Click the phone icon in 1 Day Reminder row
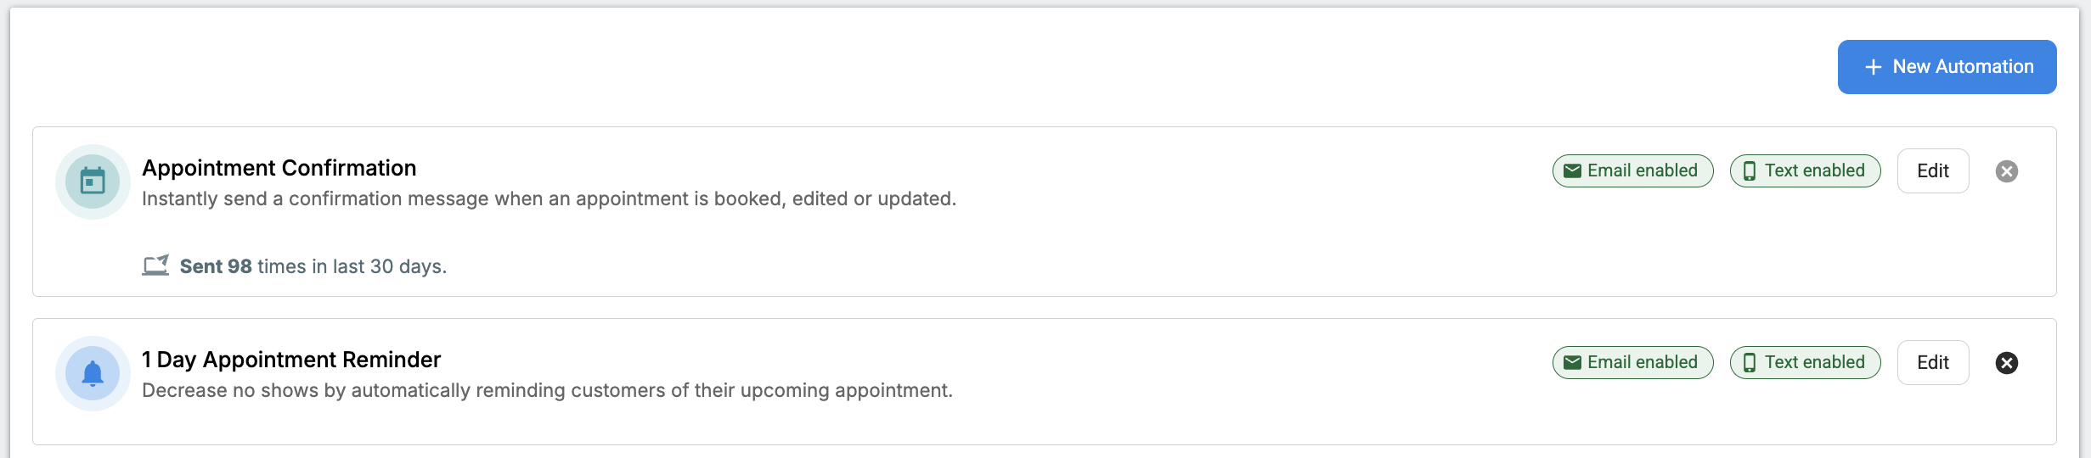 [x=1749, y=362]
